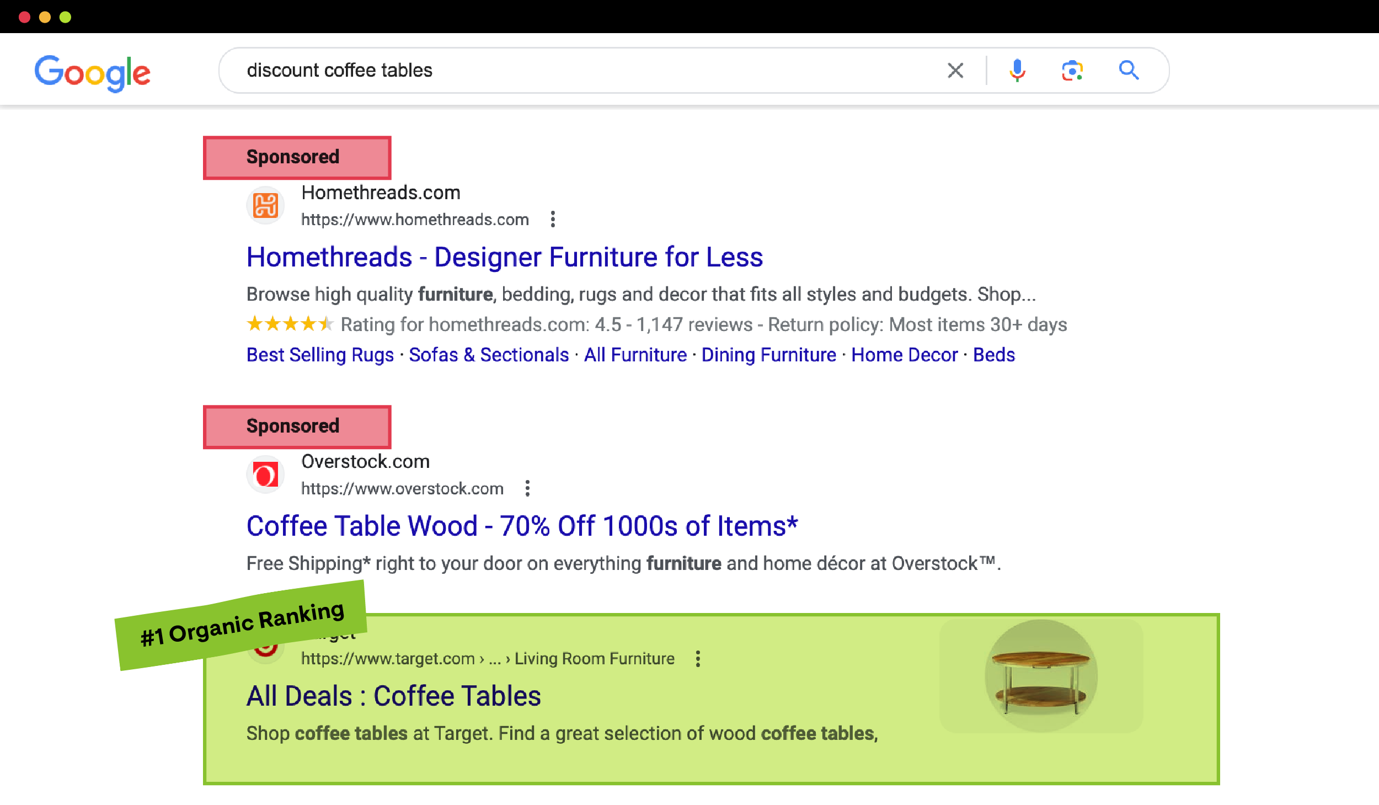The width and height of the screenshot is (1379, 805).
Task: Click the Home Decor category link
Action: point(903,355)
